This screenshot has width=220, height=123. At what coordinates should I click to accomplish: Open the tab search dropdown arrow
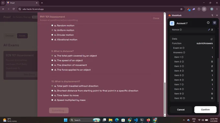(x=3, y=3)
